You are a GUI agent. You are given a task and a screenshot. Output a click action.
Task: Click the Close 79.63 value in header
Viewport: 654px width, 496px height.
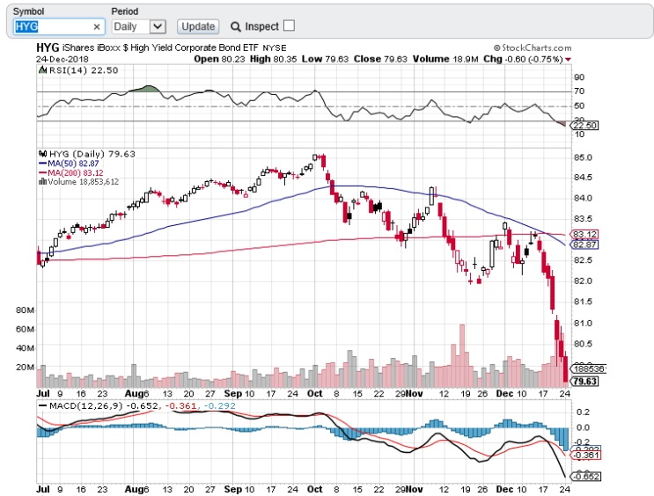[x=380, y=59]
